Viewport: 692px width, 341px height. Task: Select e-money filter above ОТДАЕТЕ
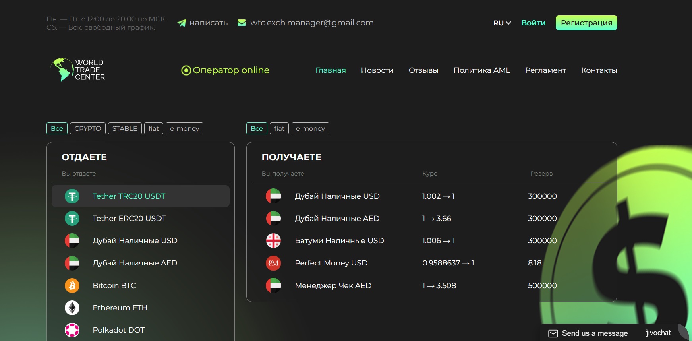coord(184,128)
